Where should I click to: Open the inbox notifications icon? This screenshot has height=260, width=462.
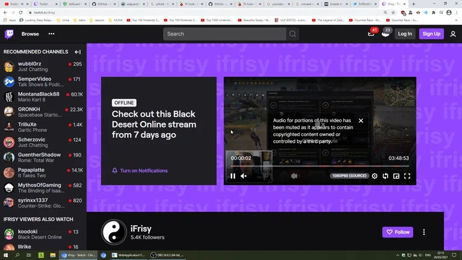click(x=371, y=34)
